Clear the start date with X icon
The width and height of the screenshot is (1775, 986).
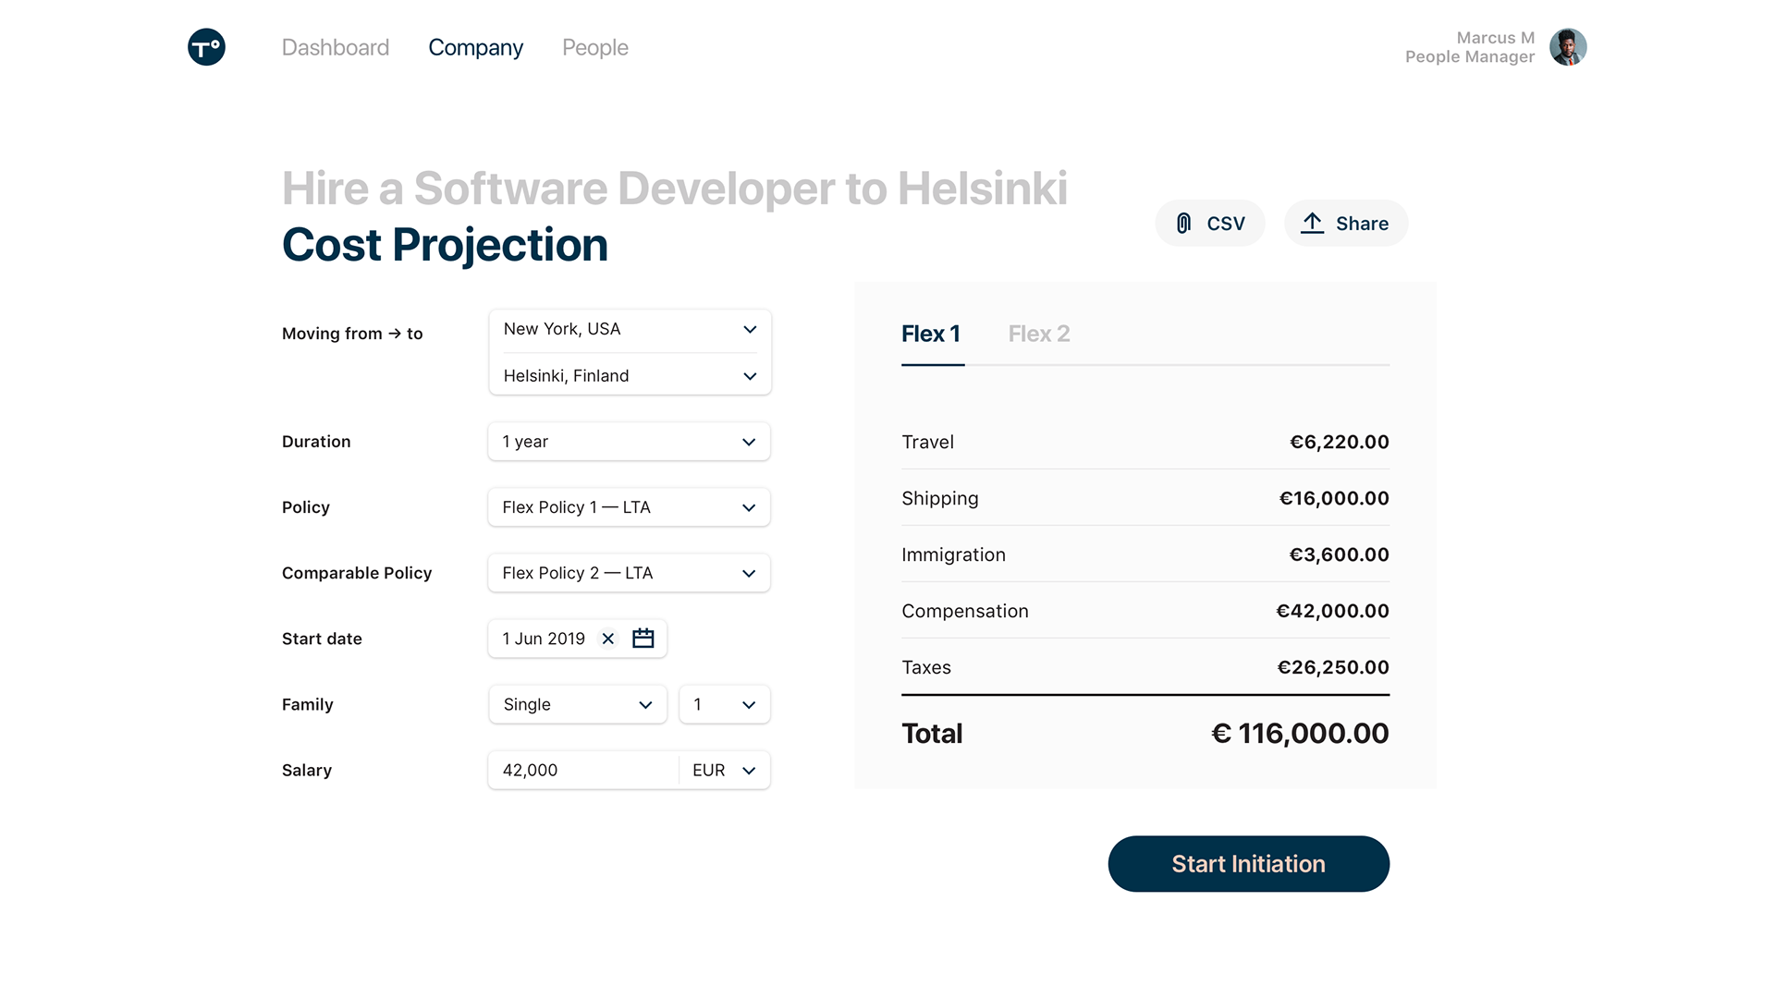(608, 639)
